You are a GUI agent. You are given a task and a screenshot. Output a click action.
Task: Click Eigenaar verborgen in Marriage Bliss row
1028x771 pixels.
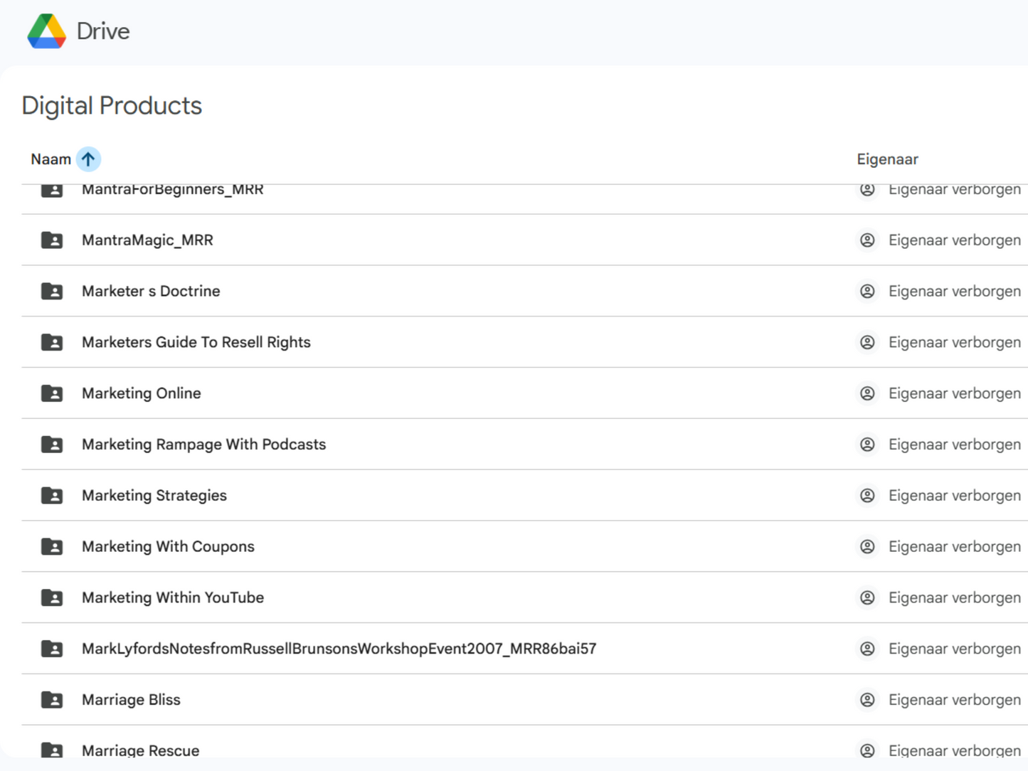[x=955, y=700]
